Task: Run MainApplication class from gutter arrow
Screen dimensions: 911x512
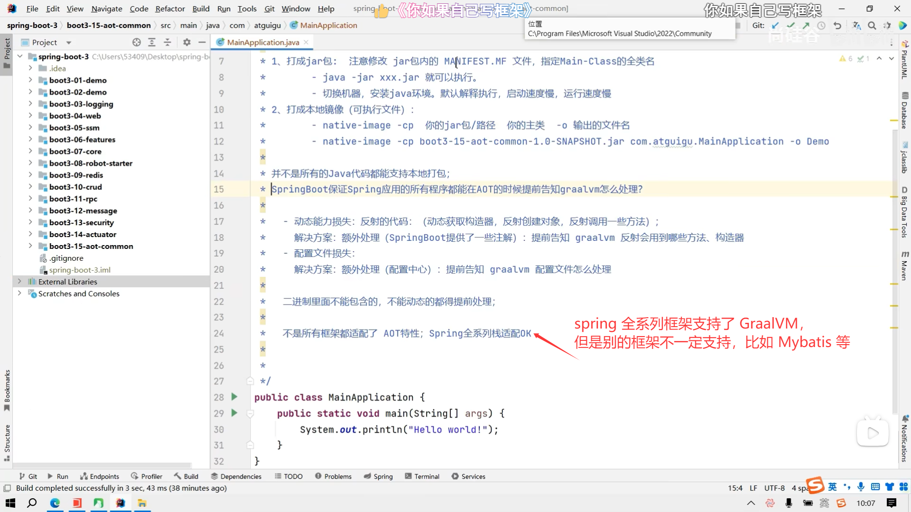Action: click(234, 397)
